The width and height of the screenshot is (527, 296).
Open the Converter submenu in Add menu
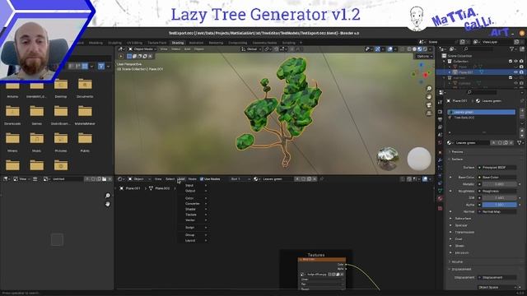[x=193, y=204]
